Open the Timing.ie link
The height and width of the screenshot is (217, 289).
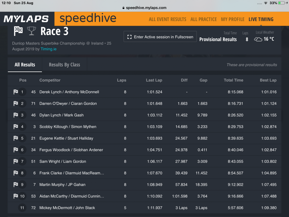(49, 49)
